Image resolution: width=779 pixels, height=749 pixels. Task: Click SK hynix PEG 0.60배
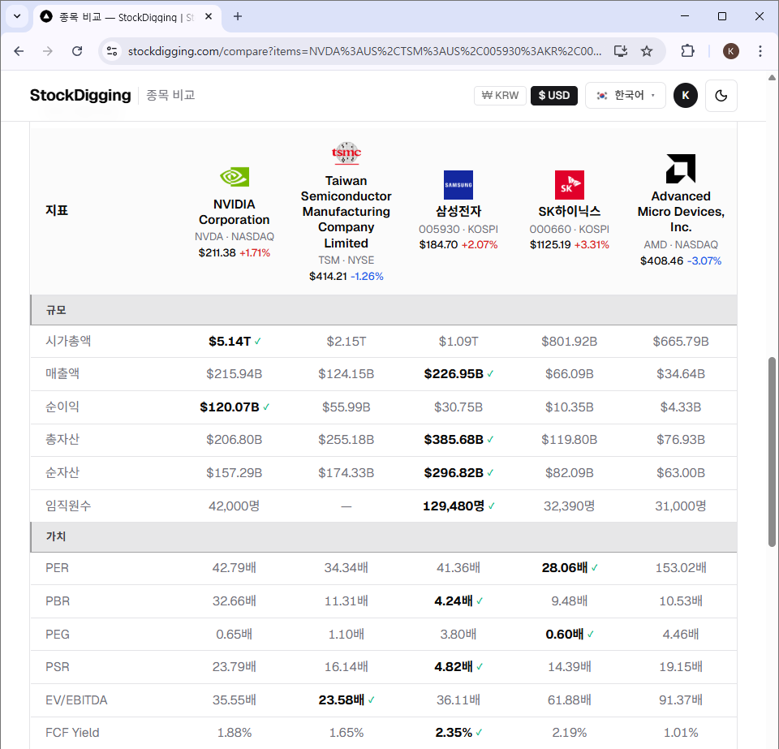click(565, 635)
